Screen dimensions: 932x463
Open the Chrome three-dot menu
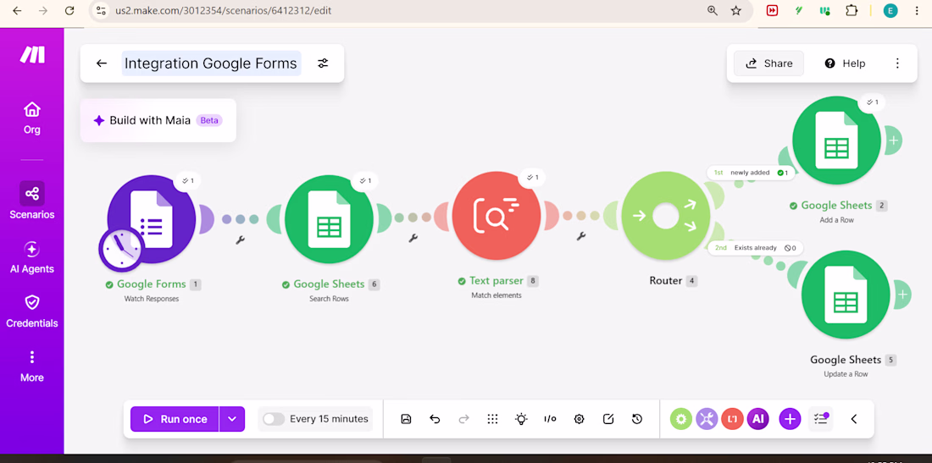coord(917,10)
